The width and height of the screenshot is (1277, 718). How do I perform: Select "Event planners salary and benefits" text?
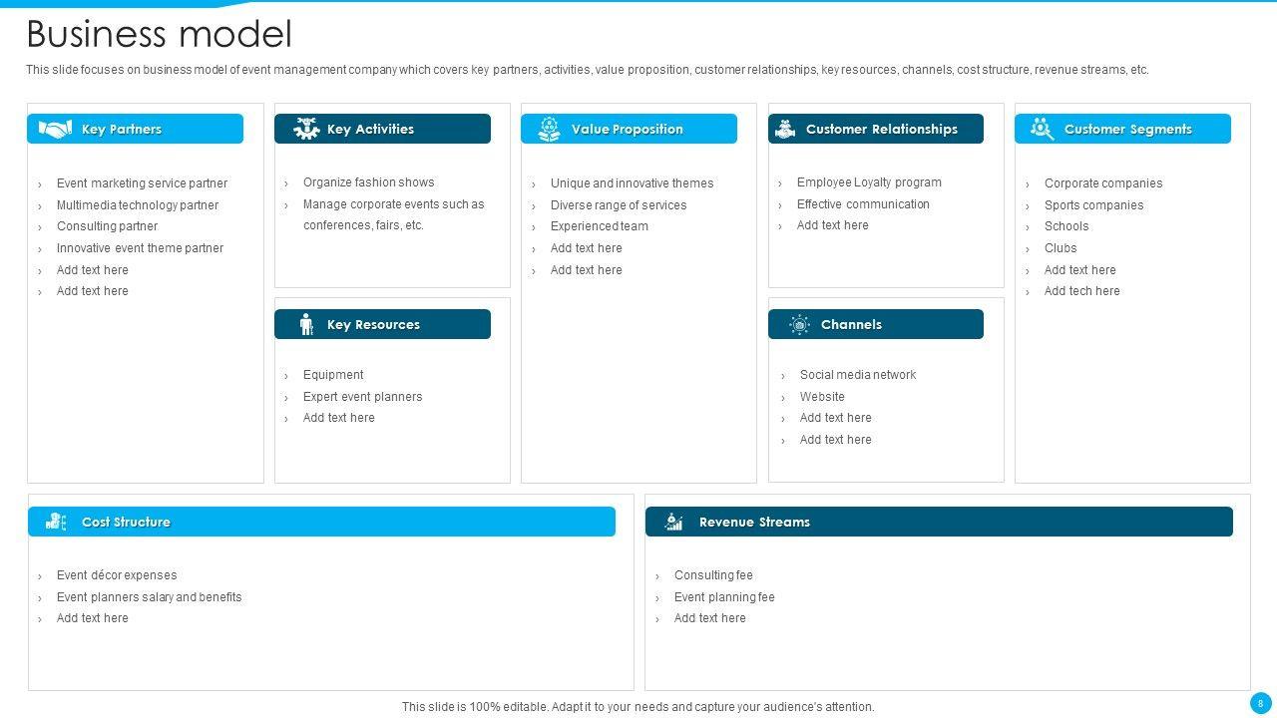coord(150,597)
